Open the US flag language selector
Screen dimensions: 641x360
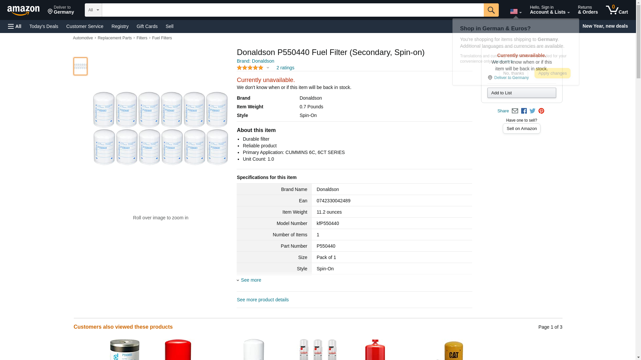click(x=515, y=12)
